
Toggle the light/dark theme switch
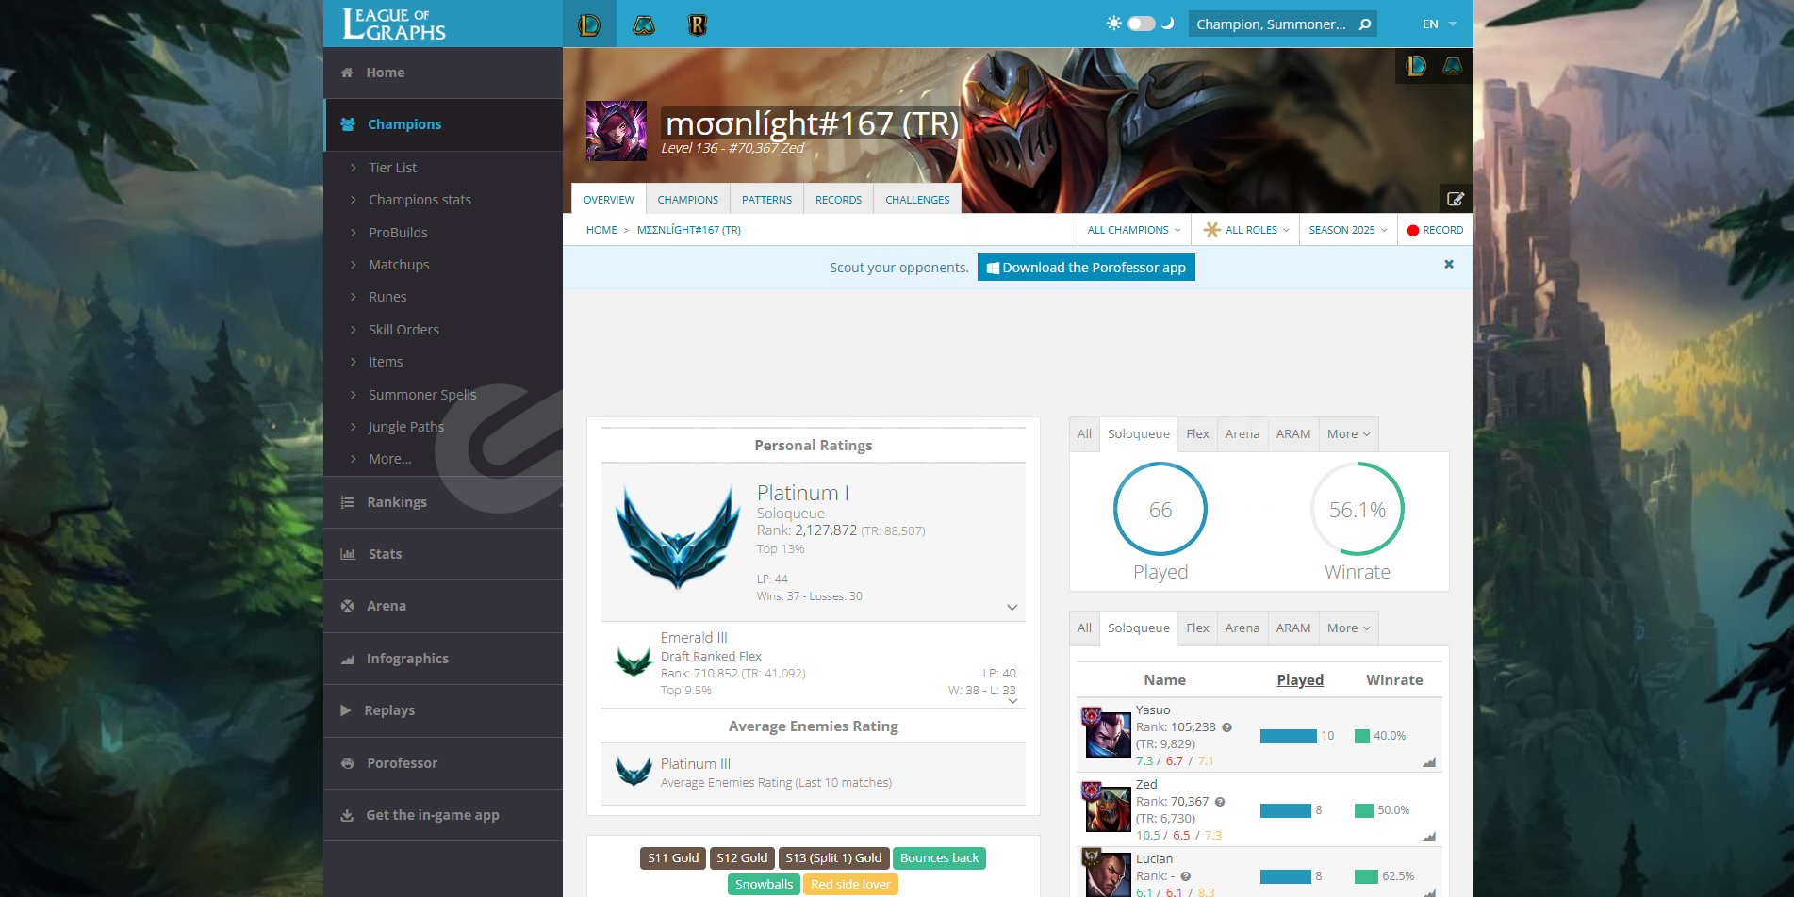(x=1141, y=24)
